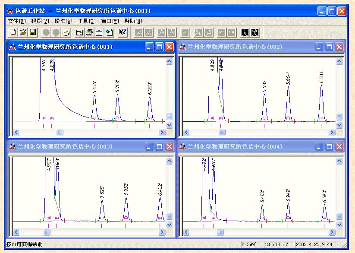Click the red peaks icon in the main title bar
The image size is (355, 253).
pos(10,11)
